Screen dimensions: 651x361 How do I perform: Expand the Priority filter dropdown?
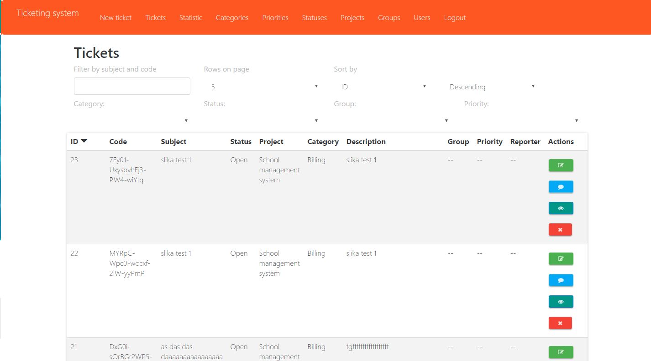coord(521,120)
